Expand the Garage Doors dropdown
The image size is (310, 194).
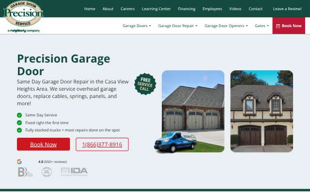137,26
